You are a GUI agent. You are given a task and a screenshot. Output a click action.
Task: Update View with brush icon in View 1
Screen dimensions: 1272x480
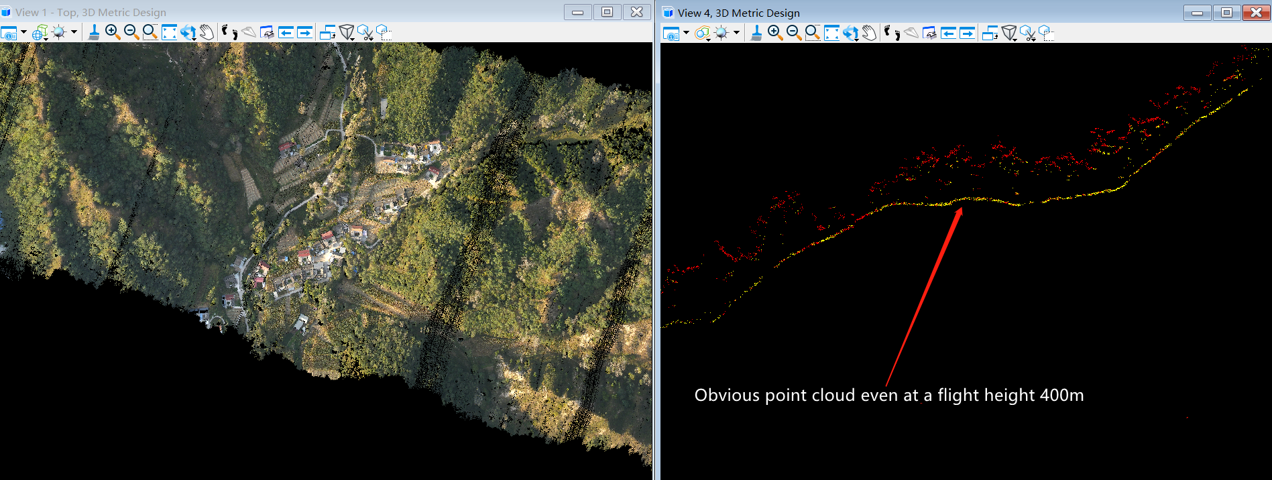[94, 32]
